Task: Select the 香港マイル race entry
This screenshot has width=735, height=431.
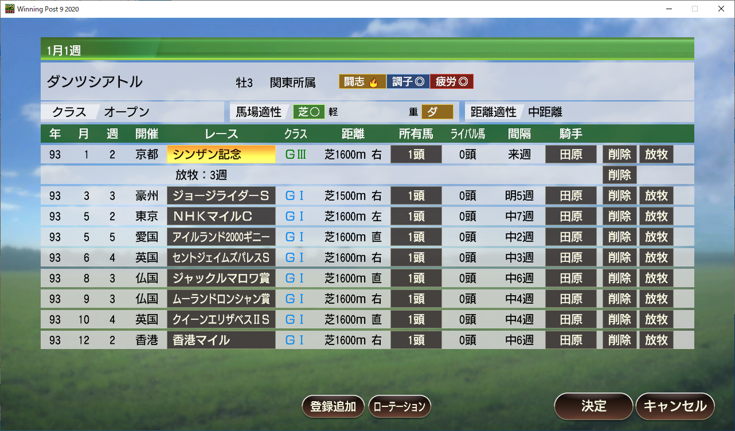Action: pyautogui.click(x=221, y=340)
